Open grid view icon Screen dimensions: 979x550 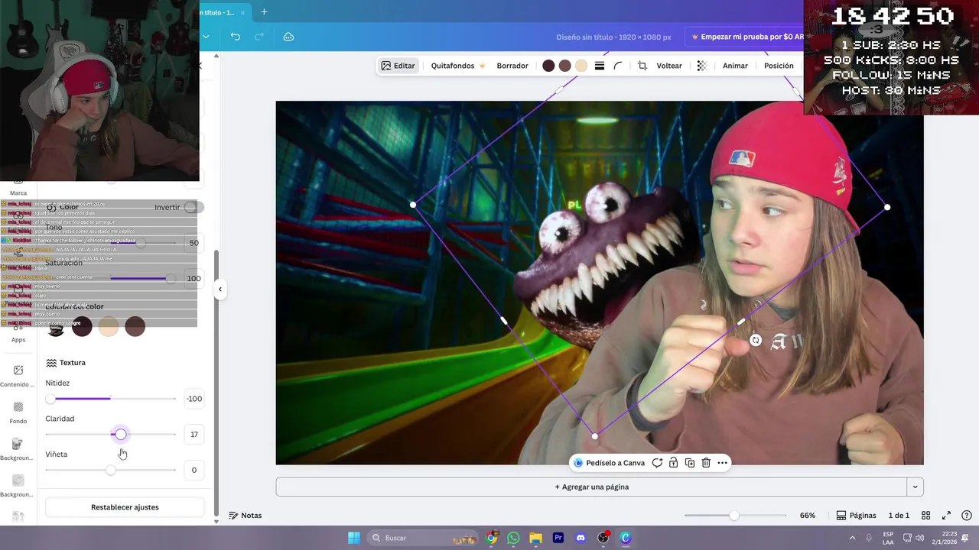(925, 516)
